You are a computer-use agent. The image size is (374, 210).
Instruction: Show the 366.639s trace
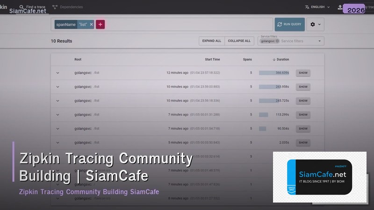[x=303, y=73]
